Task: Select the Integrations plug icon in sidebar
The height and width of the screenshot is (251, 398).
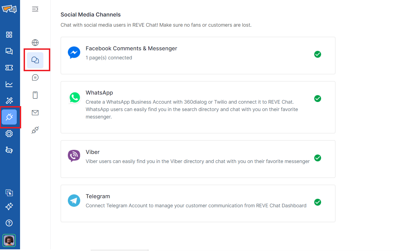Action: 9,117
